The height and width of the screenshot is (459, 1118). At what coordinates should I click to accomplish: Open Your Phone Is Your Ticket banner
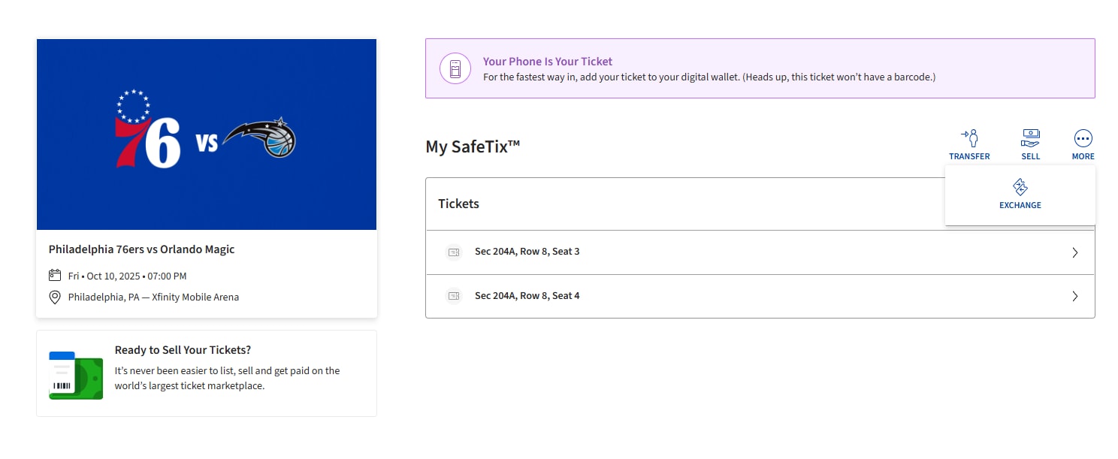tap(547, 61)
